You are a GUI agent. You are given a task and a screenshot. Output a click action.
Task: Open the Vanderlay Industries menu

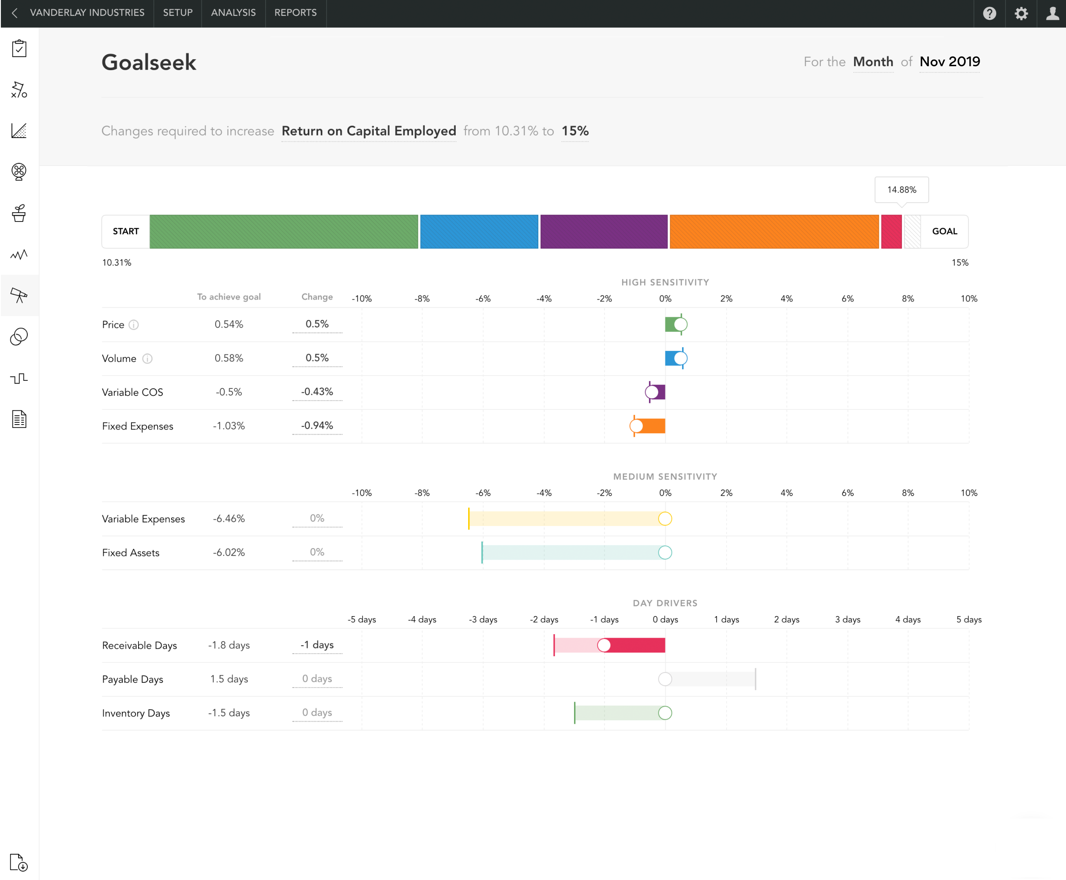(87, 13)
